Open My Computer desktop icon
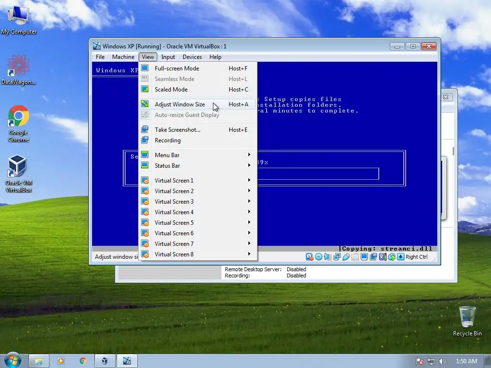This screenshot has width=491, height=368. pyautogui.click(x=19, y=19)
